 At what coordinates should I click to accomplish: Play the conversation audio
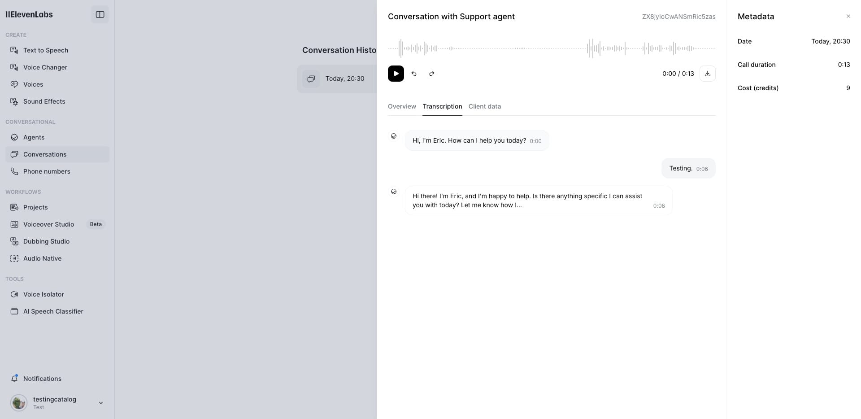coord(396,74)
